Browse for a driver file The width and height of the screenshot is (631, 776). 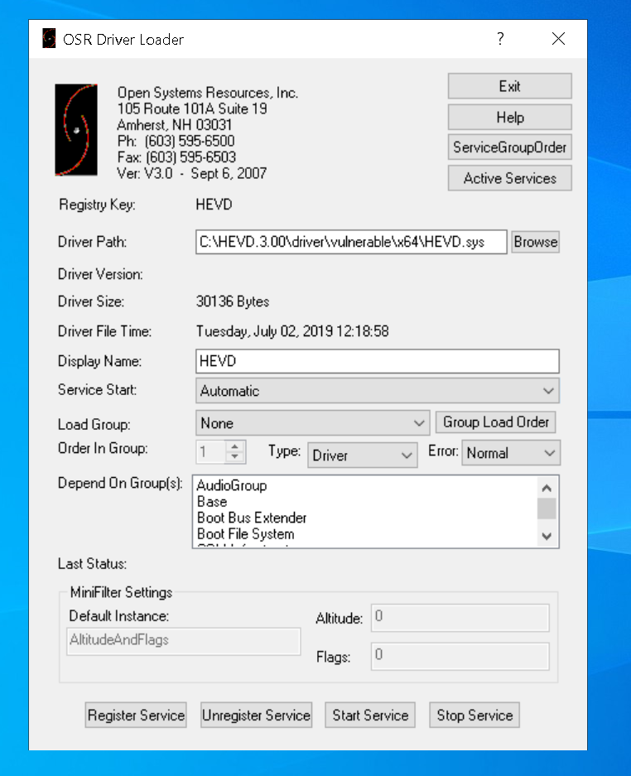(536, 242)
